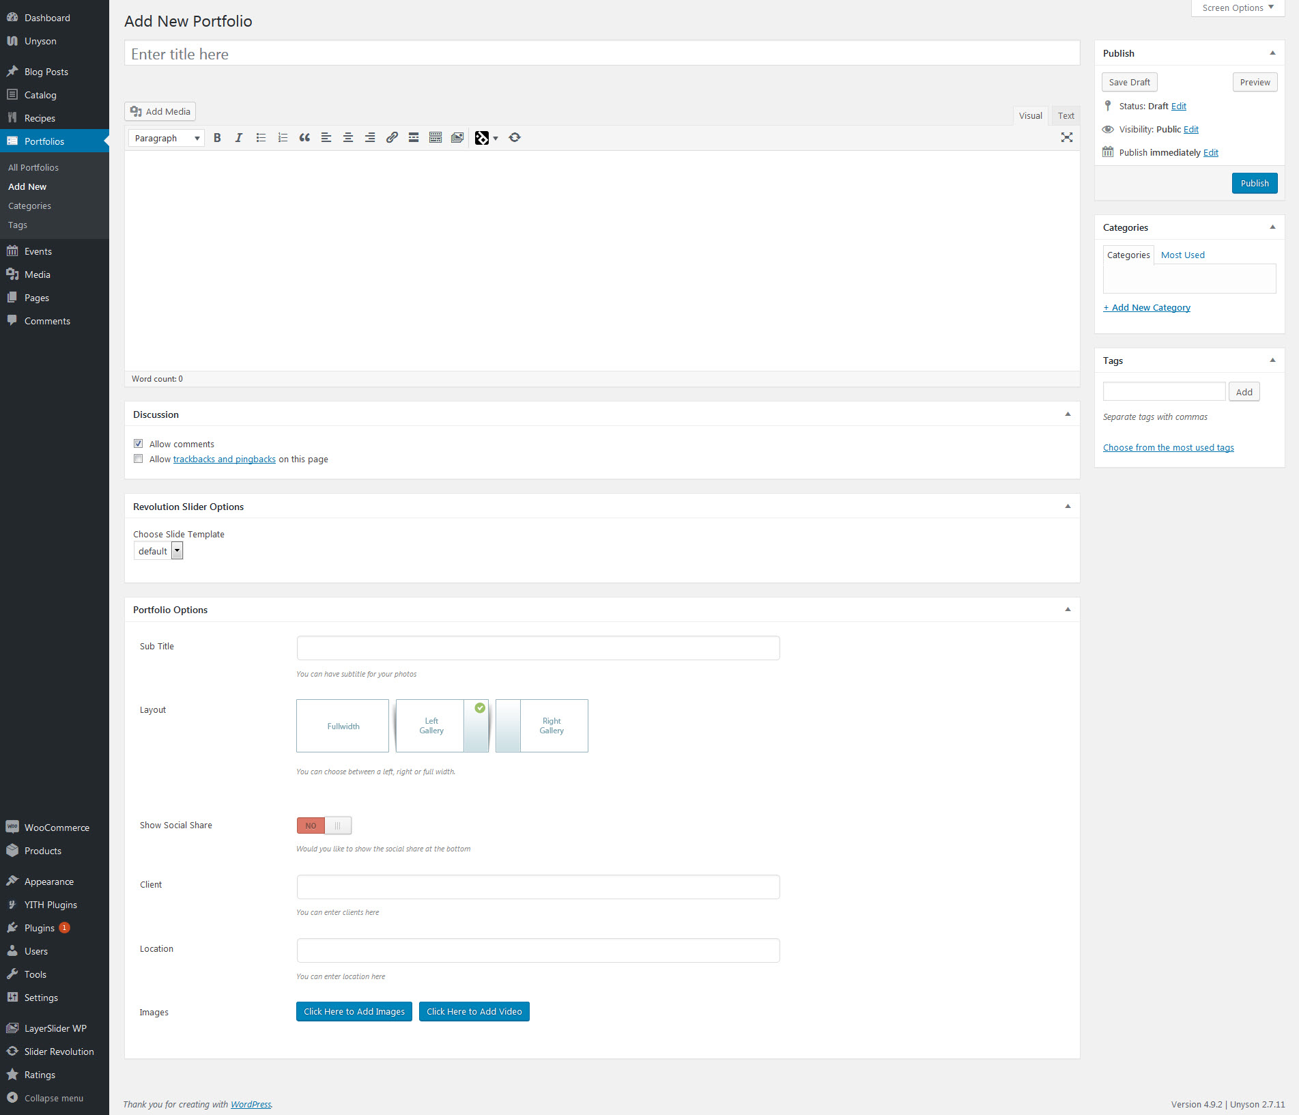This screenshot has width=1299, height=1115.
Task: Open the Paragraph format dropdown
Action: (167, 138)
